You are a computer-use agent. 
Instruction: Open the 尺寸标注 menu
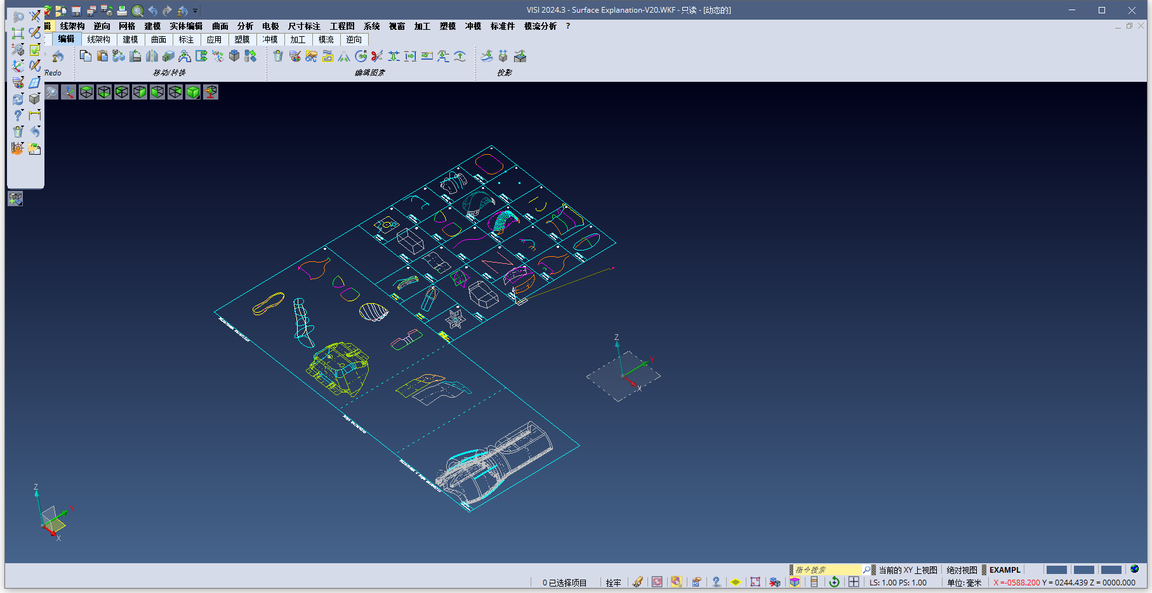click(x=304, y=26)
